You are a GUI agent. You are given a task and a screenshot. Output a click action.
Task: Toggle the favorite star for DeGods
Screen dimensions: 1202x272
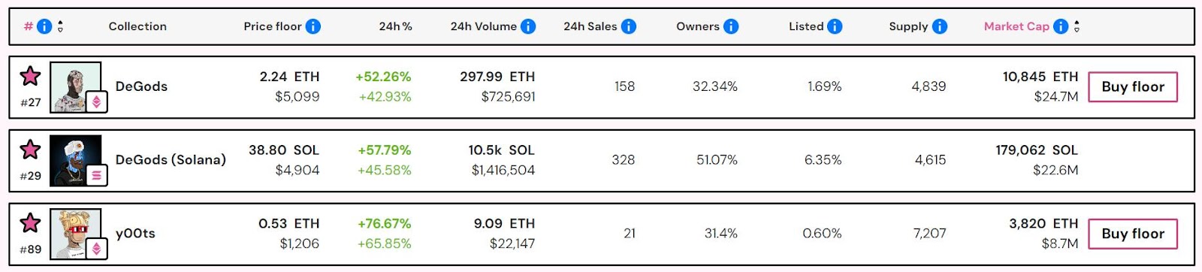click(x=30, y=76)
